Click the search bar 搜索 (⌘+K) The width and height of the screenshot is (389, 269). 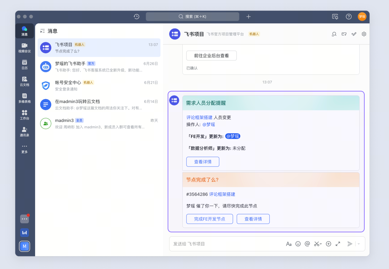[193, 16]
